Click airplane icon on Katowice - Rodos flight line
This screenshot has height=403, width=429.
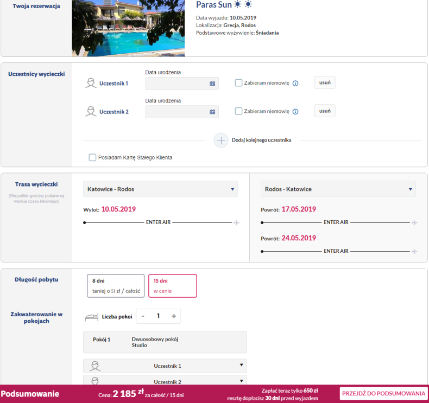pyautogui.click(x=237, y=223)
